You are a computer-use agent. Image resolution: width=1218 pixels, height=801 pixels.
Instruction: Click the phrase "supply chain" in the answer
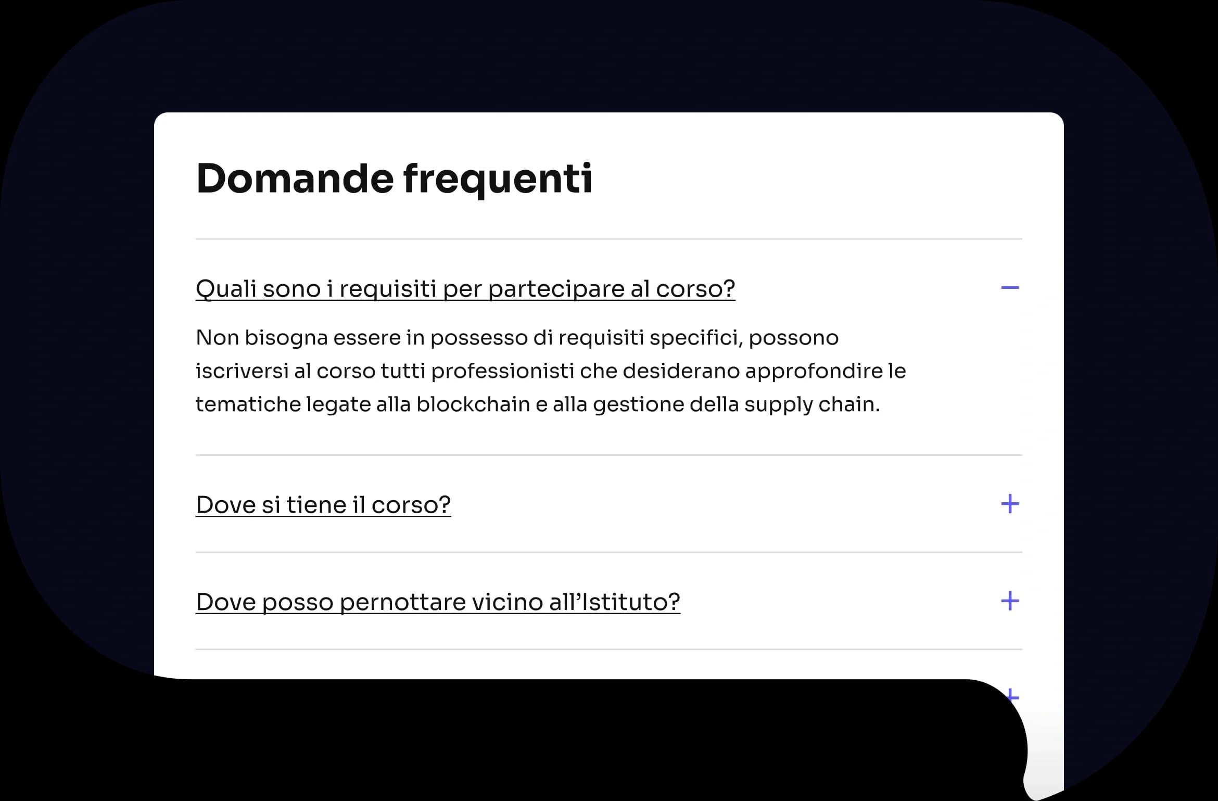tap(811, 404)
